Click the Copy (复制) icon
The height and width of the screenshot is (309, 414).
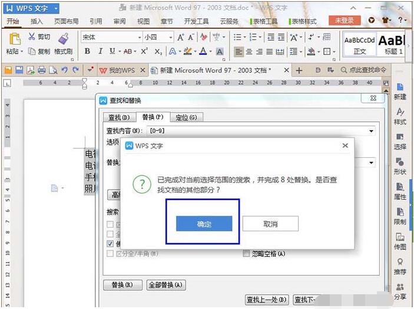32,51
